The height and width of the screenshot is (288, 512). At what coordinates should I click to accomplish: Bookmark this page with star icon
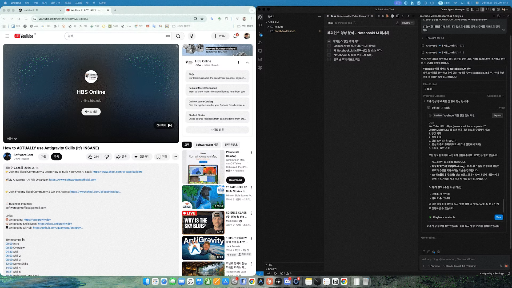202,19
